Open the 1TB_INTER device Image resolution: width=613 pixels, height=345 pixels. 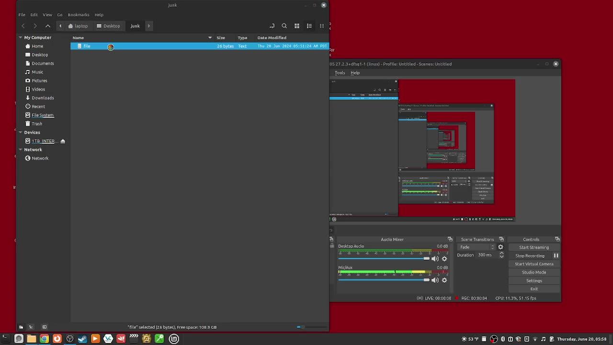pyautogui.click(x=43, y=141)
